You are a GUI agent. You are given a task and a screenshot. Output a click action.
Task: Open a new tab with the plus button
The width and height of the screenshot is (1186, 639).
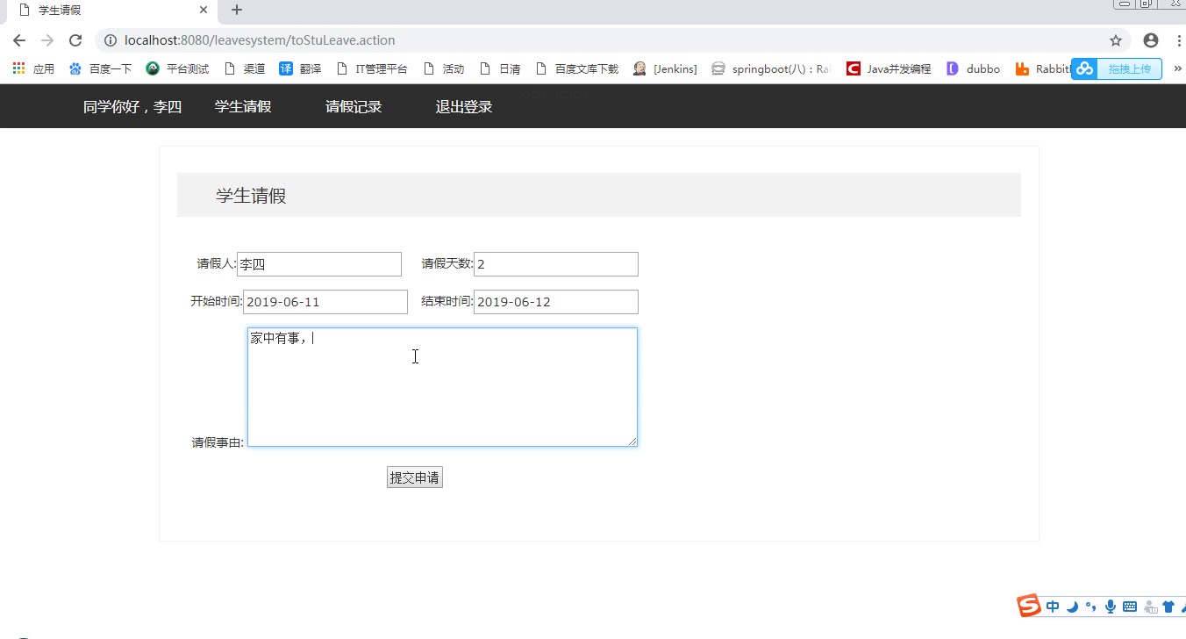(x=236, y=11)
